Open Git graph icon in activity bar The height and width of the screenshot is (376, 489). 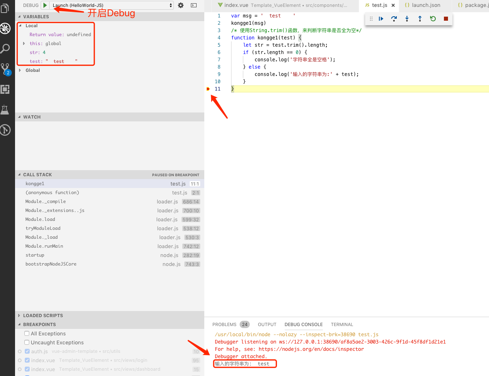pyautogui.click(x=5, y=130)
